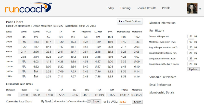Click the Pace Chart Options button
This screenshot has width=204, height=108.
[x=130, y=21]
